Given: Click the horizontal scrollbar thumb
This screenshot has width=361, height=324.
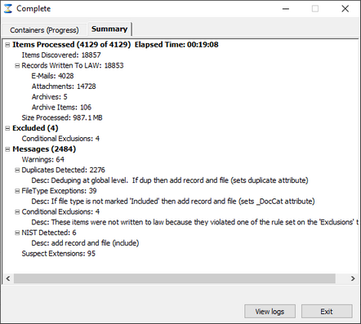Looking at the screenshot, I should pos(175,278).
